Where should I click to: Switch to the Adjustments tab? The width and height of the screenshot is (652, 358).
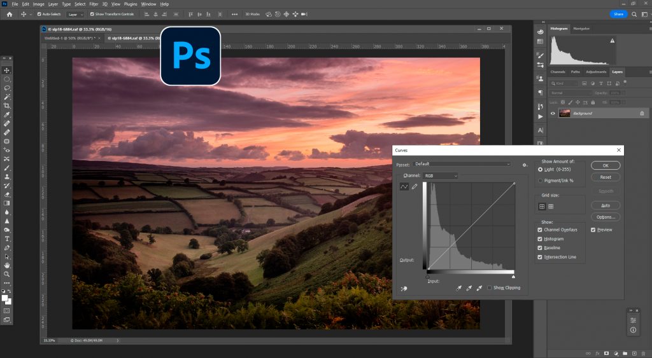(x=596, y=72)
